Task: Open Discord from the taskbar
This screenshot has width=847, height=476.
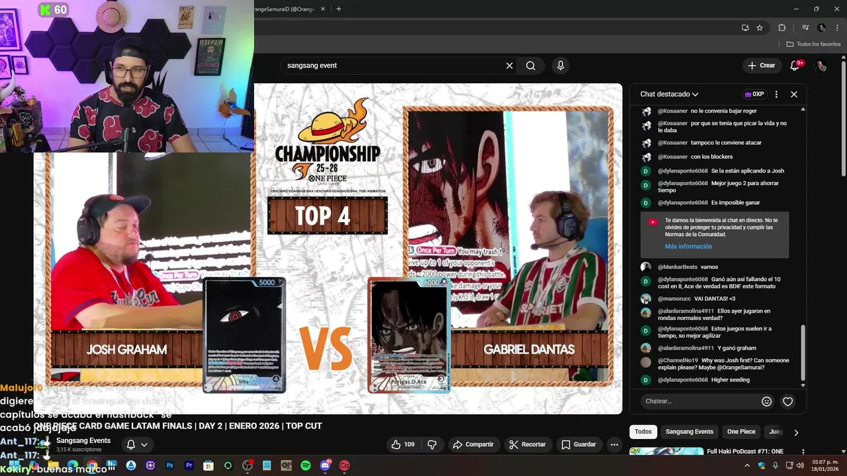Action: point(325,465)
